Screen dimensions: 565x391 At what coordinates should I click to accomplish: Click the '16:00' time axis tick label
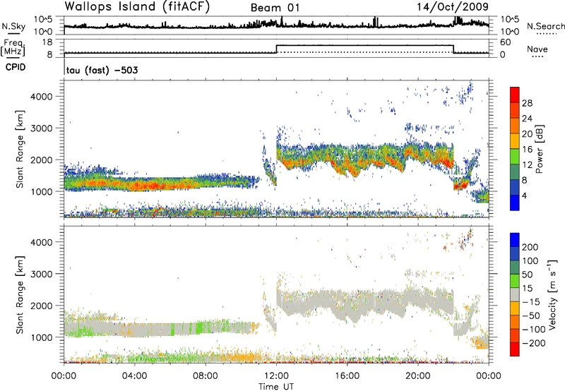coord(347,376)
